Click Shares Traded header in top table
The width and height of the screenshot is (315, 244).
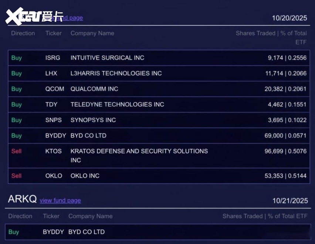click(x=271, y=38)
